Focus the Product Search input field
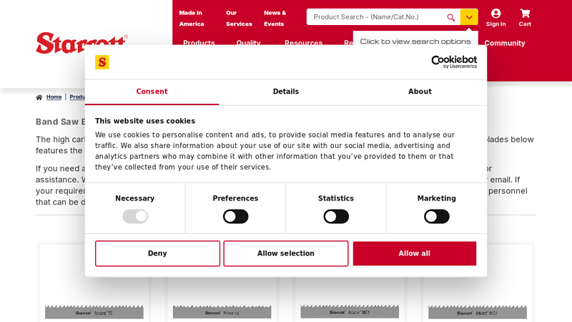 pyautogui.click(x=375, y=17)
